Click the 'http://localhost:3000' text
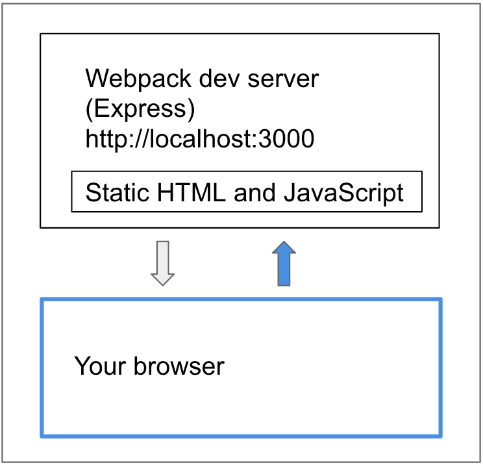 [199, 139]
